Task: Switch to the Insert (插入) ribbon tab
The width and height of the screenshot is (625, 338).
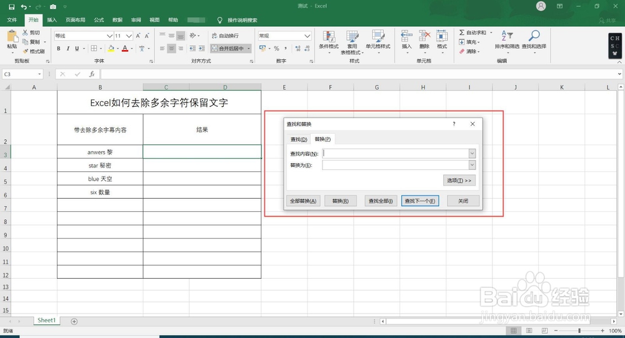Action: pyautogui.click(x=52, y=20)
